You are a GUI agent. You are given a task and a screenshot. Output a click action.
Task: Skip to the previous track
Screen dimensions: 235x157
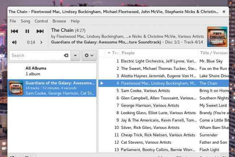pos(15,31)
